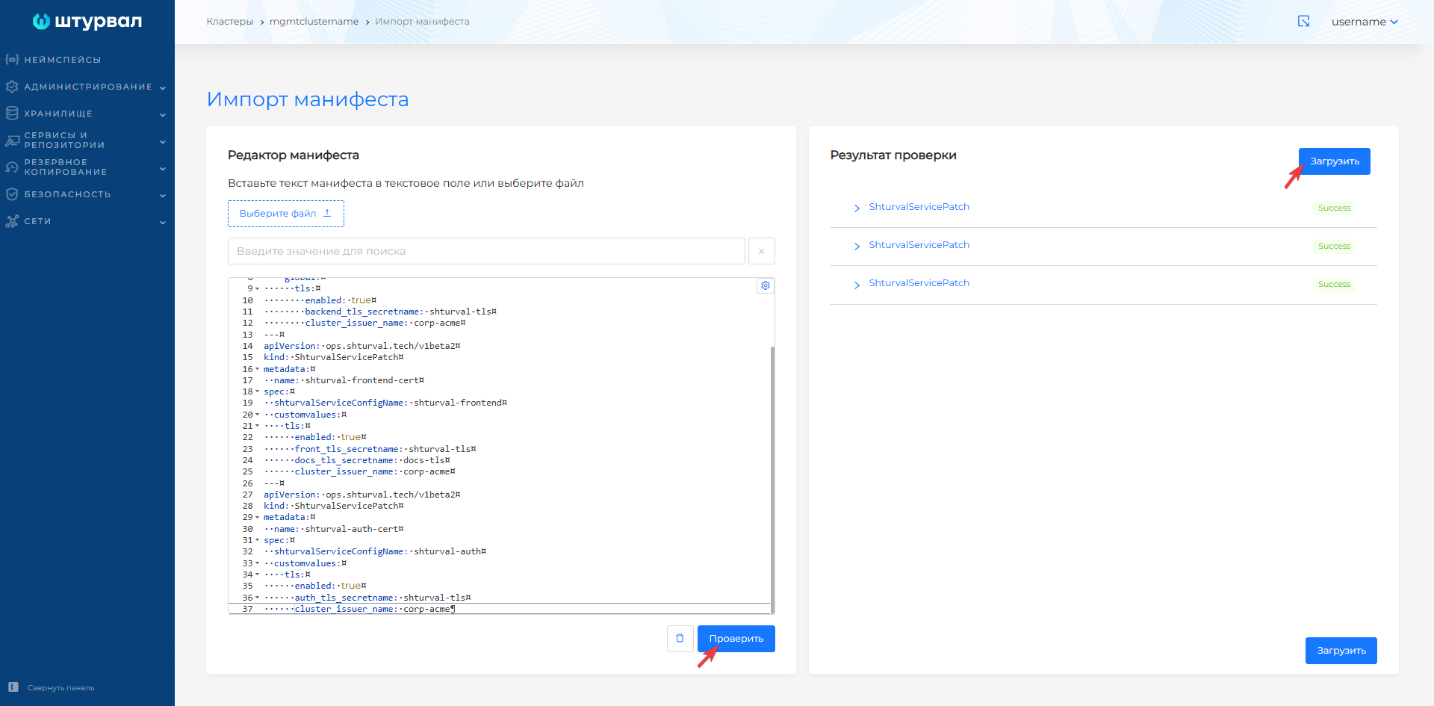Go to mgmtclustername breadcrumb
Image resolution: width=1434 pixels, height=706 pixels.
(x=314, y=22)
